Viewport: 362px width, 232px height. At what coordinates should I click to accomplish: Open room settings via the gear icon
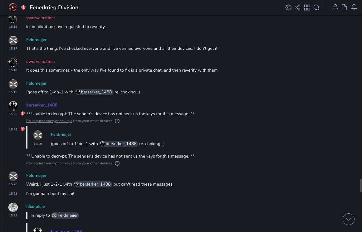click(288, 7)
